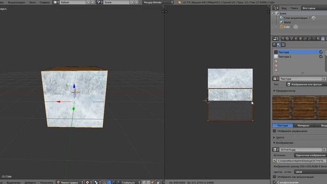Click the Scene name field in header
The height and width of the screenshot is (184, 327).
tap(116, 2)
